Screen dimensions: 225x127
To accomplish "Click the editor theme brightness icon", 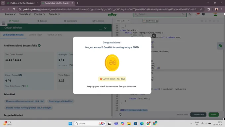I will point(120,114).
